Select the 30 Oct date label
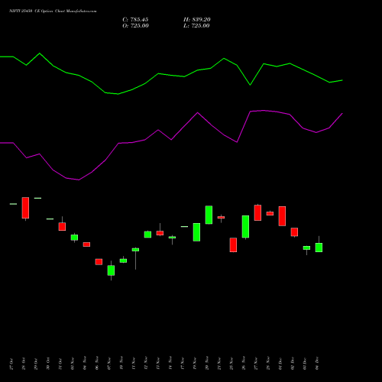This screenshot has height=382, width=382. [x=48, y=364]
